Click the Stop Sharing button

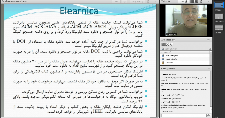pyautogui.click(x=138, y=1)
